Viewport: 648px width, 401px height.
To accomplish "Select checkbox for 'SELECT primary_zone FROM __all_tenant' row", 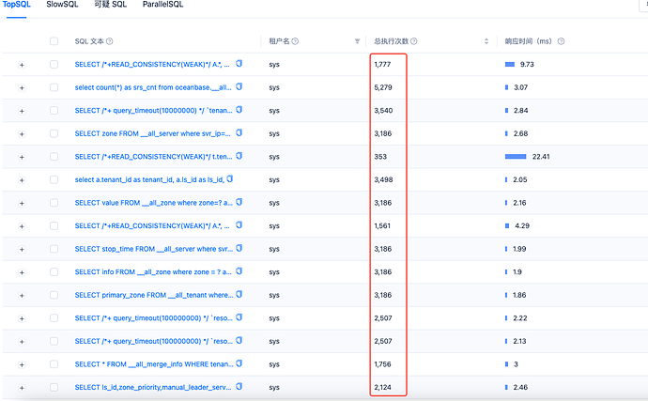I will (x=54, y=295).
